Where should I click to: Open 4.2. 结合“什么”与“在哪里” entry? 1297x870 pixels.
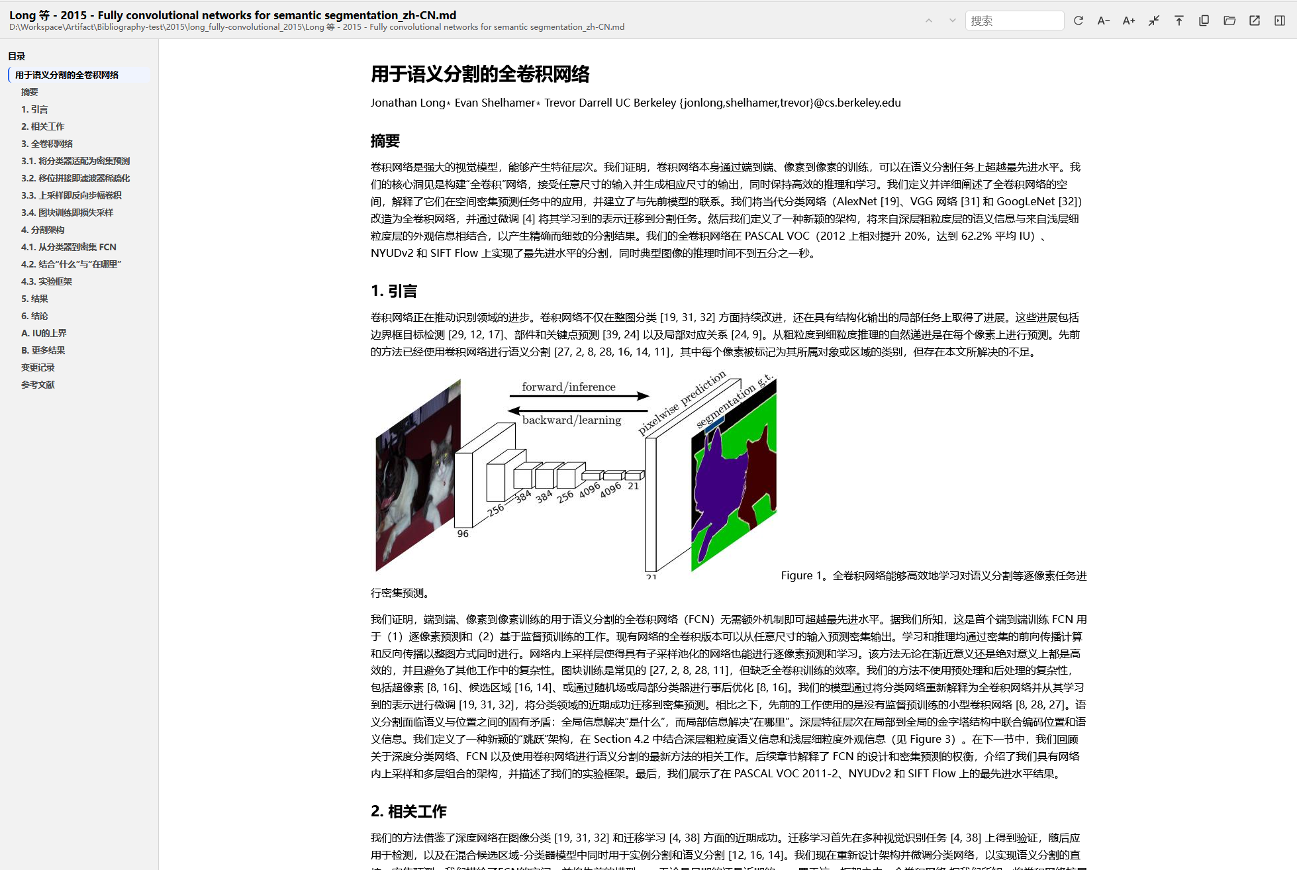point(72,264)
